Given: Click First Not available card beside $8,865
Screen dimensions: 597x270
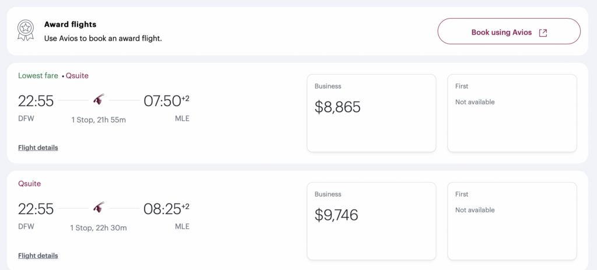Looking at the screenshot, I should pyautogui.click(x=511, y=113).
